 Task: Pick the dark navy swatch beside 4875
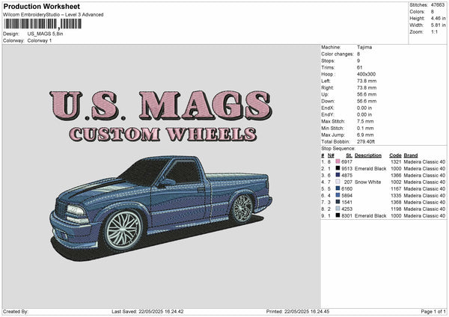[x=337, y=176]
